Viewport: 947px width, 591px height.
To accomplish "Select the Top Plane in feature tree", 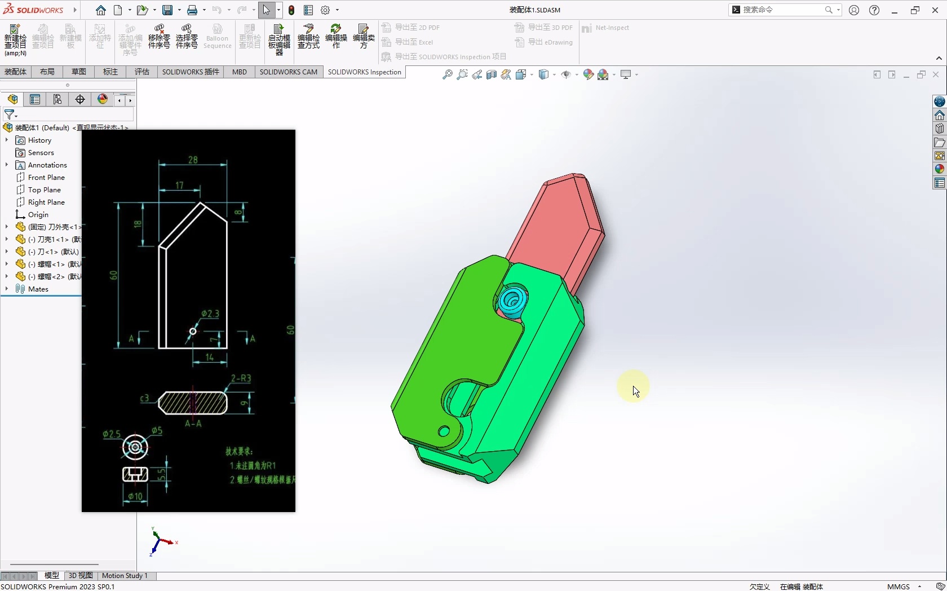I will 44,190.
